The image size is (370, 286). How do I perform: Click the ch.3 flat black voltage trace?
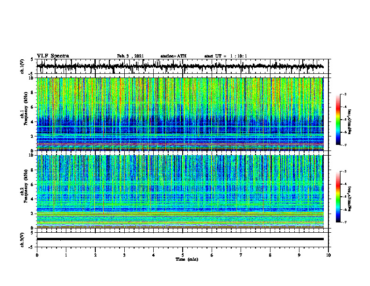point(180,239)
